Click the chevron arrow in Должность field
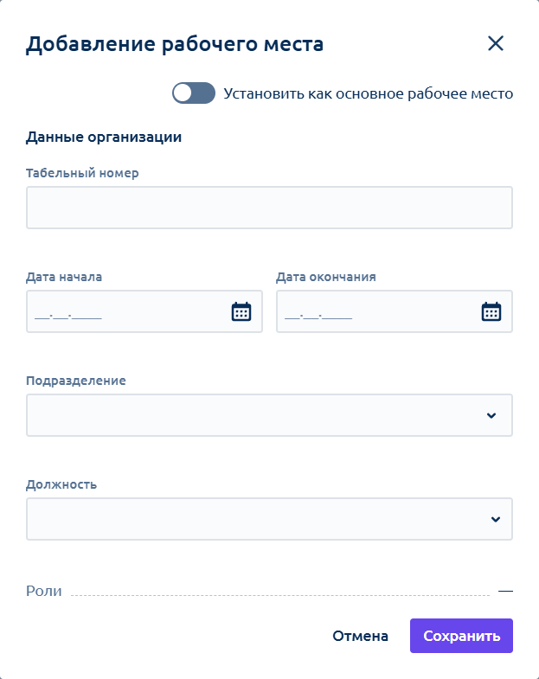Viewport: 539px width, 679px height. tap(495, 519)
